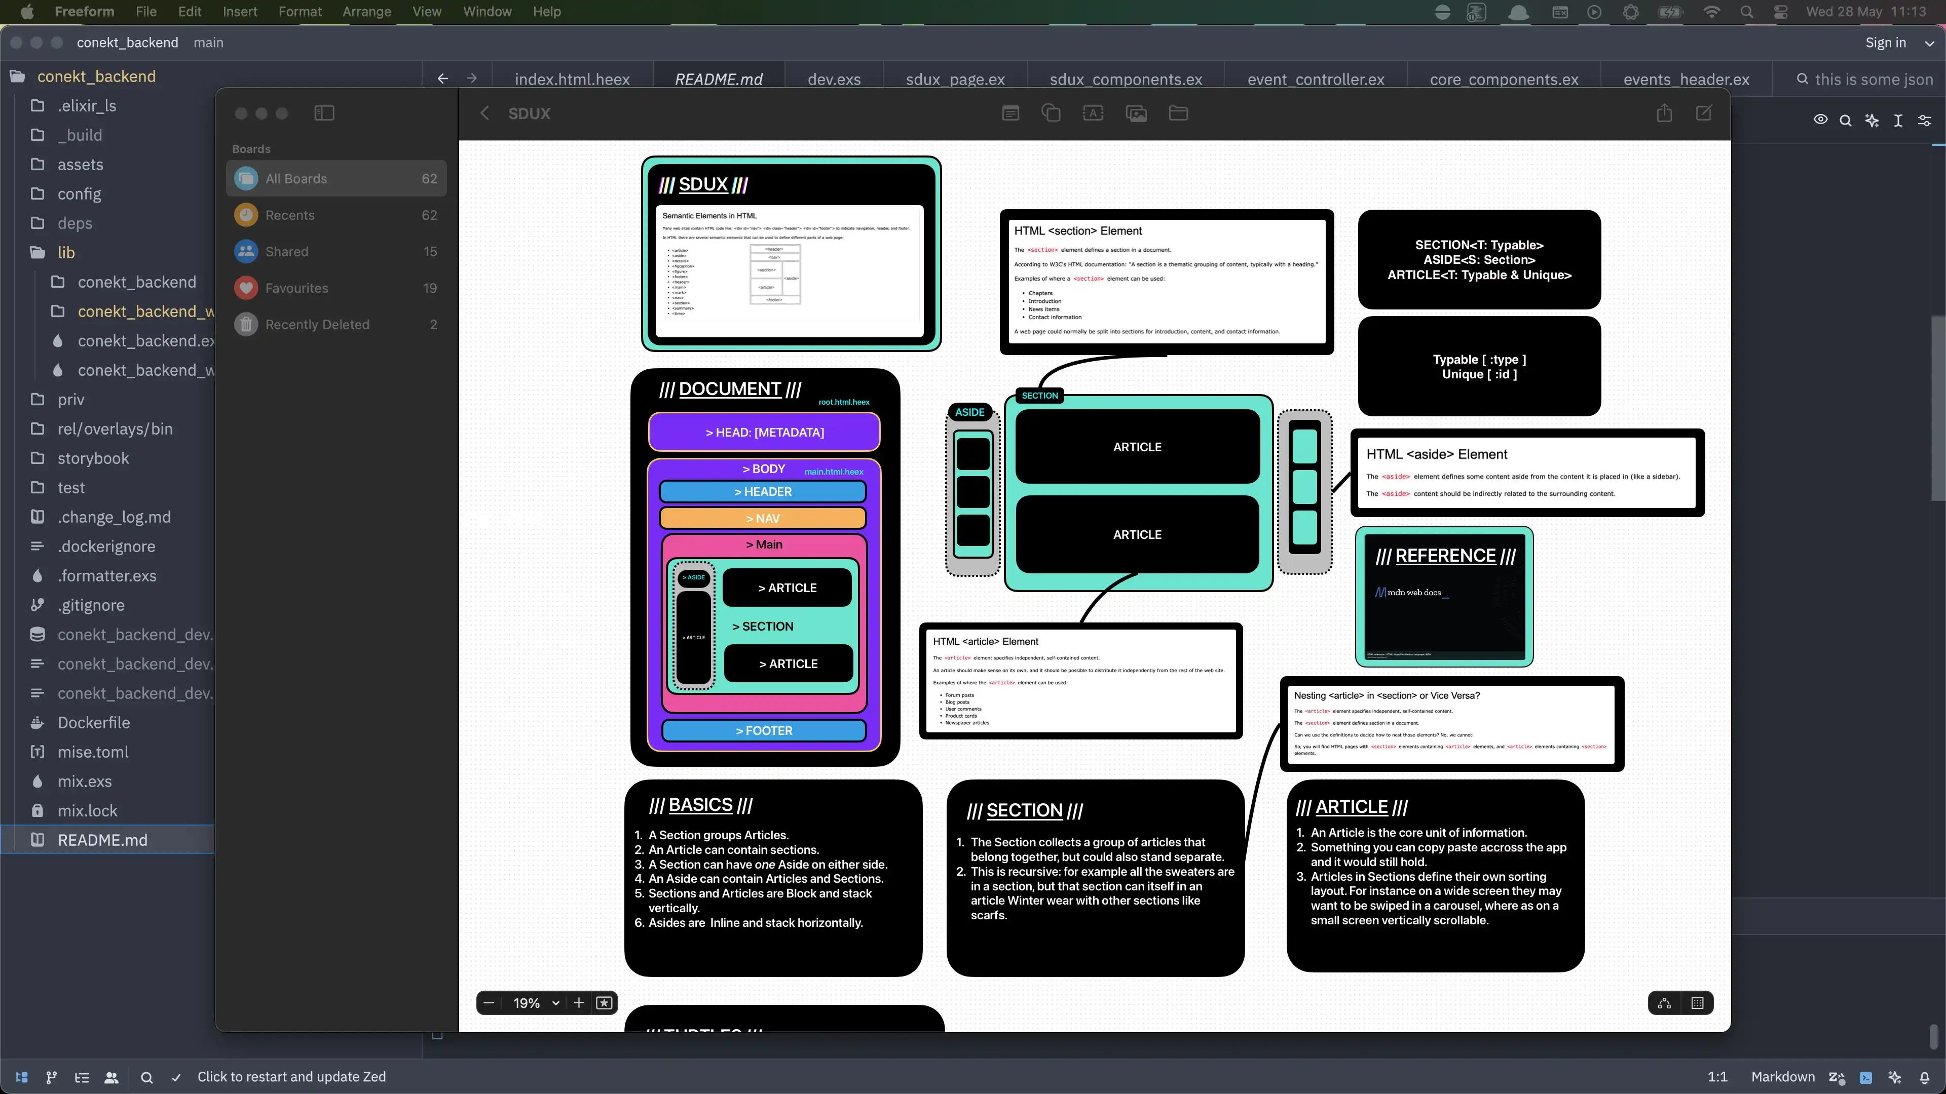Open the Arrange menu
The width and height of the screenshot is (1946, 1094).
tap(366, 11)
